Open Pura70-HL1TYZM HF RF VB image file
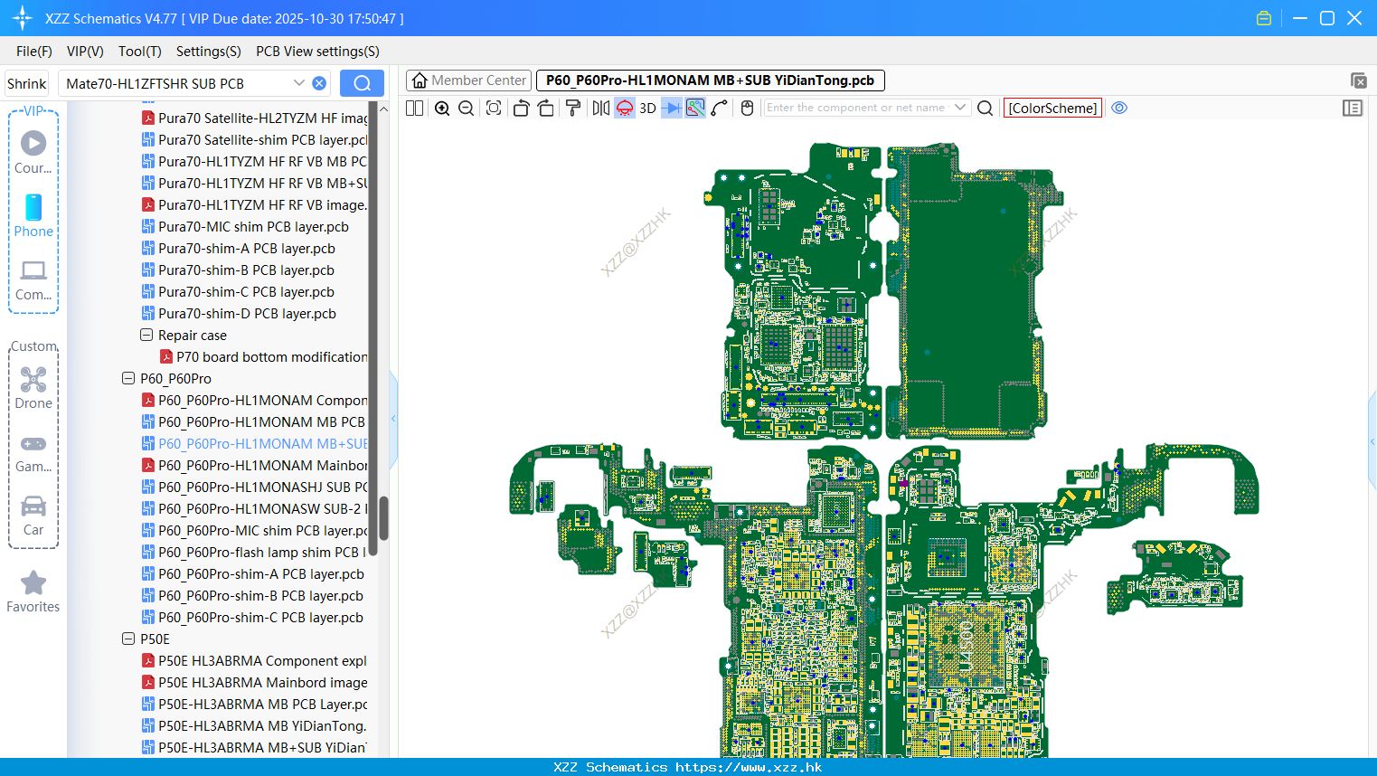This screenshot has height=776, width=1377. (254, 204)
